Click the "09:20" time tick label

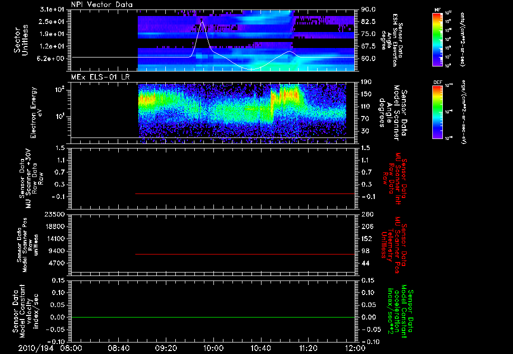pyautogui.click(x=166, y=348)
